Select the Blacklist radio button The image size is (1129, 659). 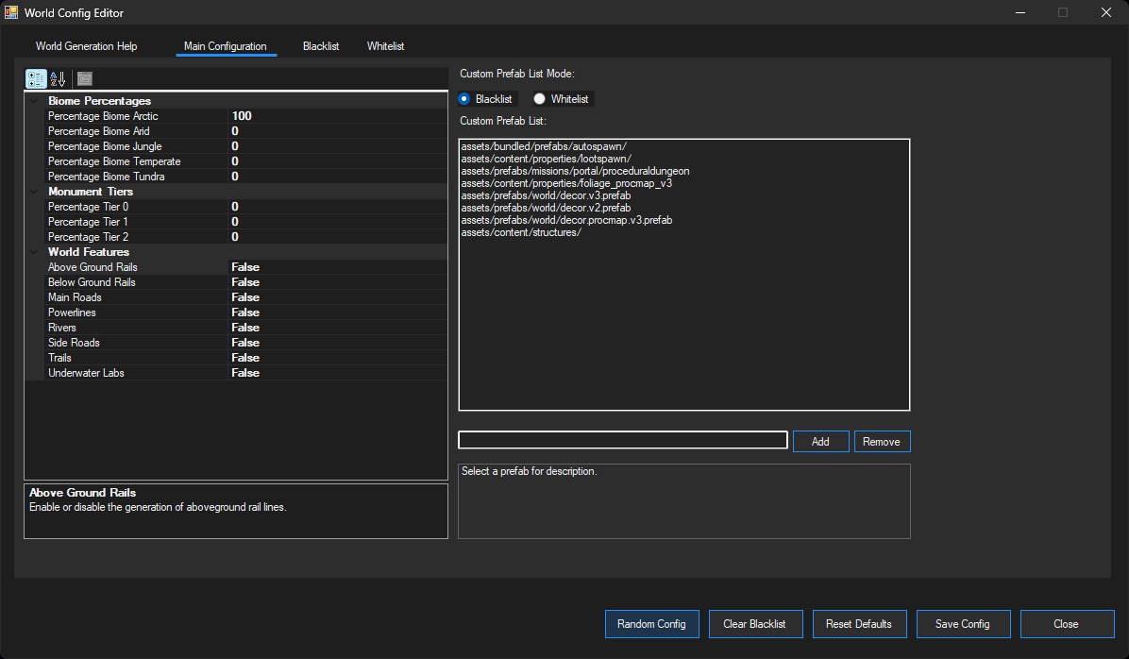point(463,98)
